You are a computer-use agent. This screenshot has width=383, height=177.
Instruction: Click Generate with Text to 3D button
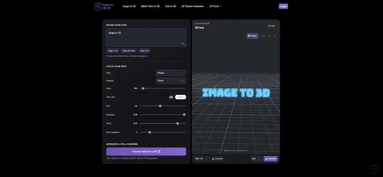coord(146,151)
